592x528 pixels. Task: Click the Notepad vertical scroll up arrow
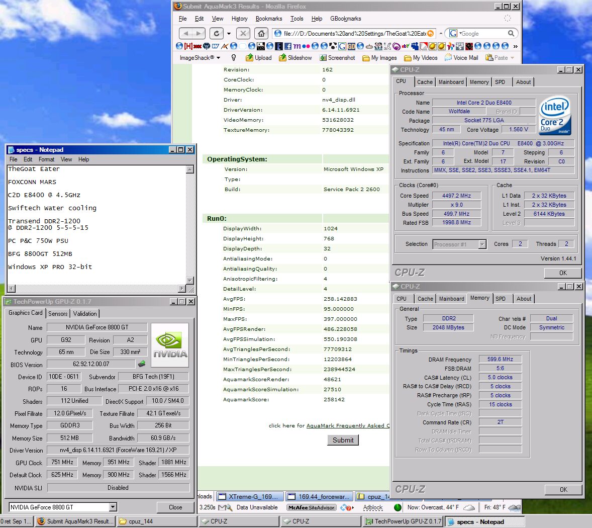[190, 169]
